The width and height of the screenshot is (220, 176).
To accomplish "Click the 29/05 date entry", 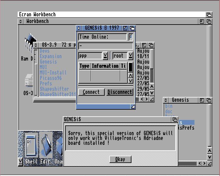I will click(143, 89).
